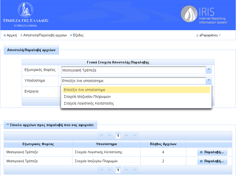This screenshot has width=236, height=176.
Task: Click the Μεσογειακή Τράπεζα combo box field
Action: [133, 70]
